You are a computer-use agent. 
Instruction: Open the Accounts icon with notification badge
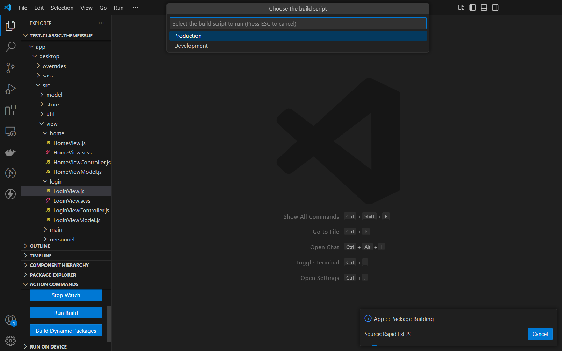[10, 320]
